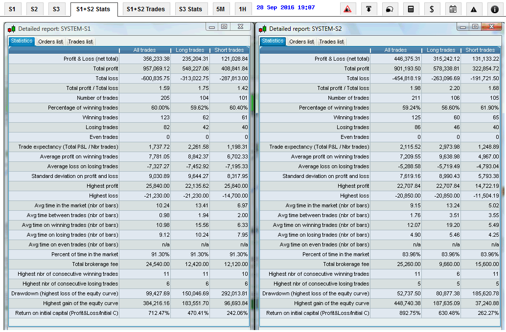506x332 pixels.
Task: Open the calculator icon
Action: coord(411,9)
